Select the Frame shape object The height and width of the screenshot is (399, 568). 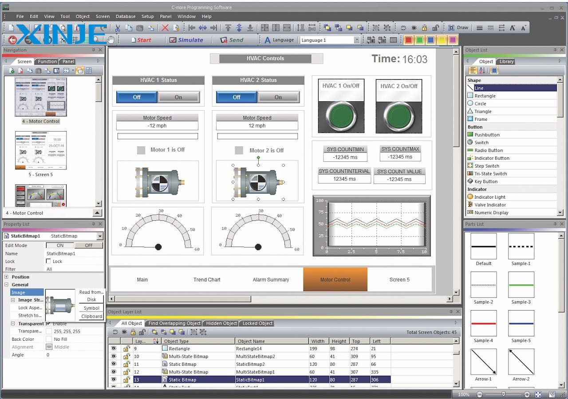[512, 119]
